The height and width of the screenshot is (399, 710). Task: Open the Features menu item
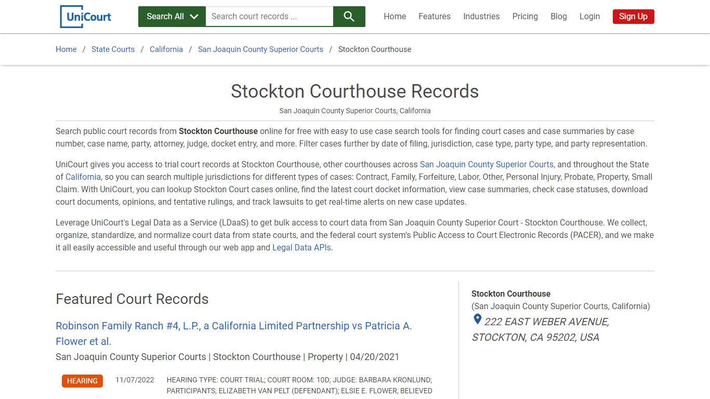(x=435, y=17)
